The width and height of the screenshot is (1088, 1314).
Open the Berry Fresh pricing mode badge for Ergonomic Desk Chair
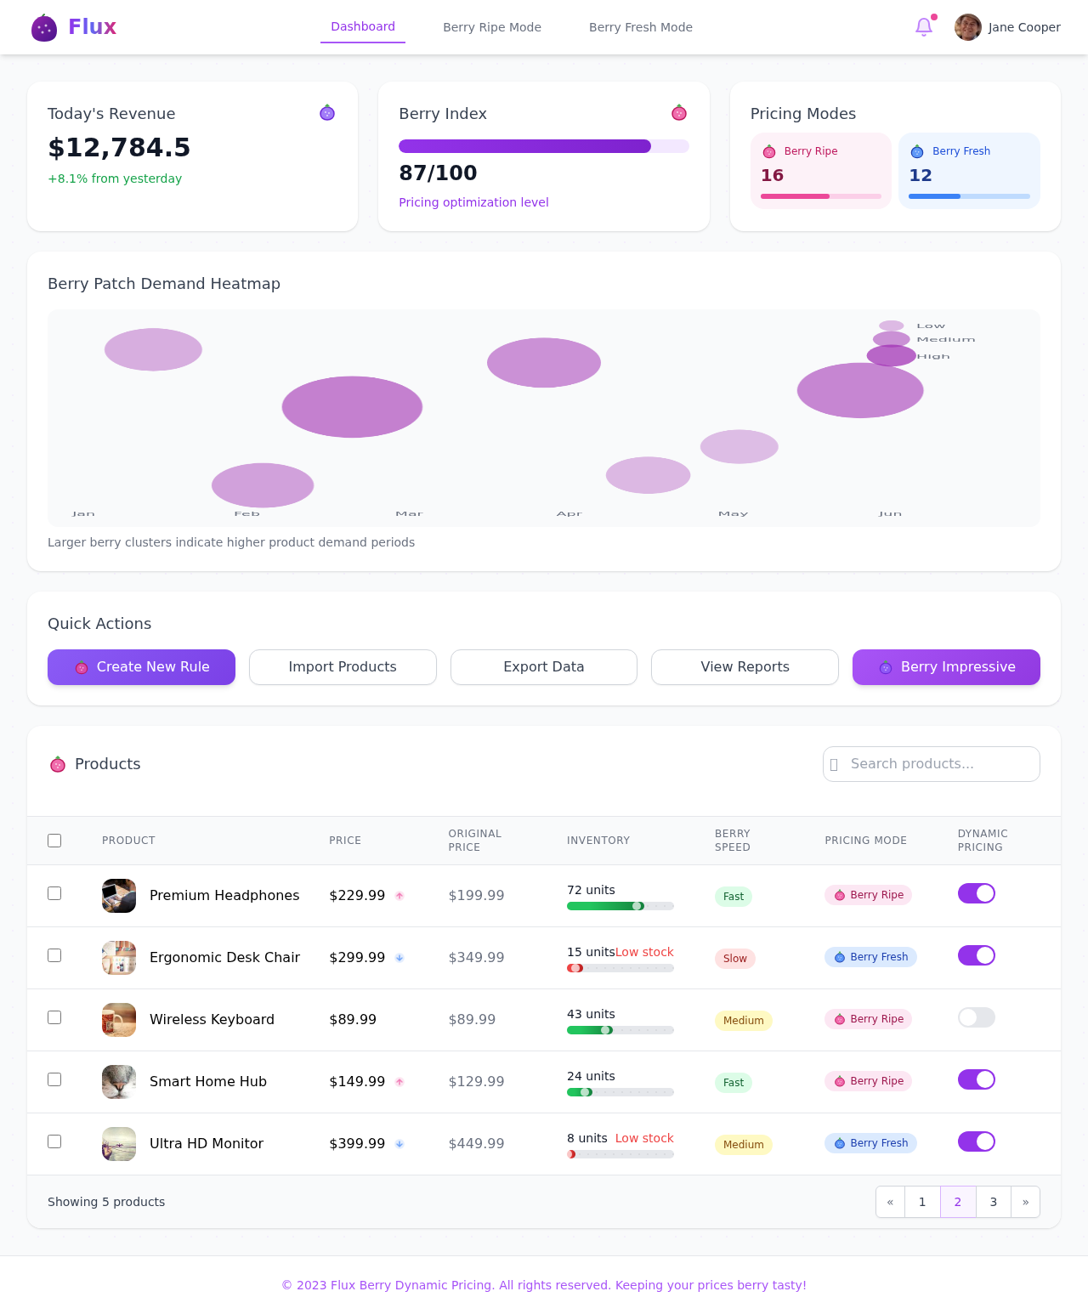pyautogui.click(x=870, y=957)
